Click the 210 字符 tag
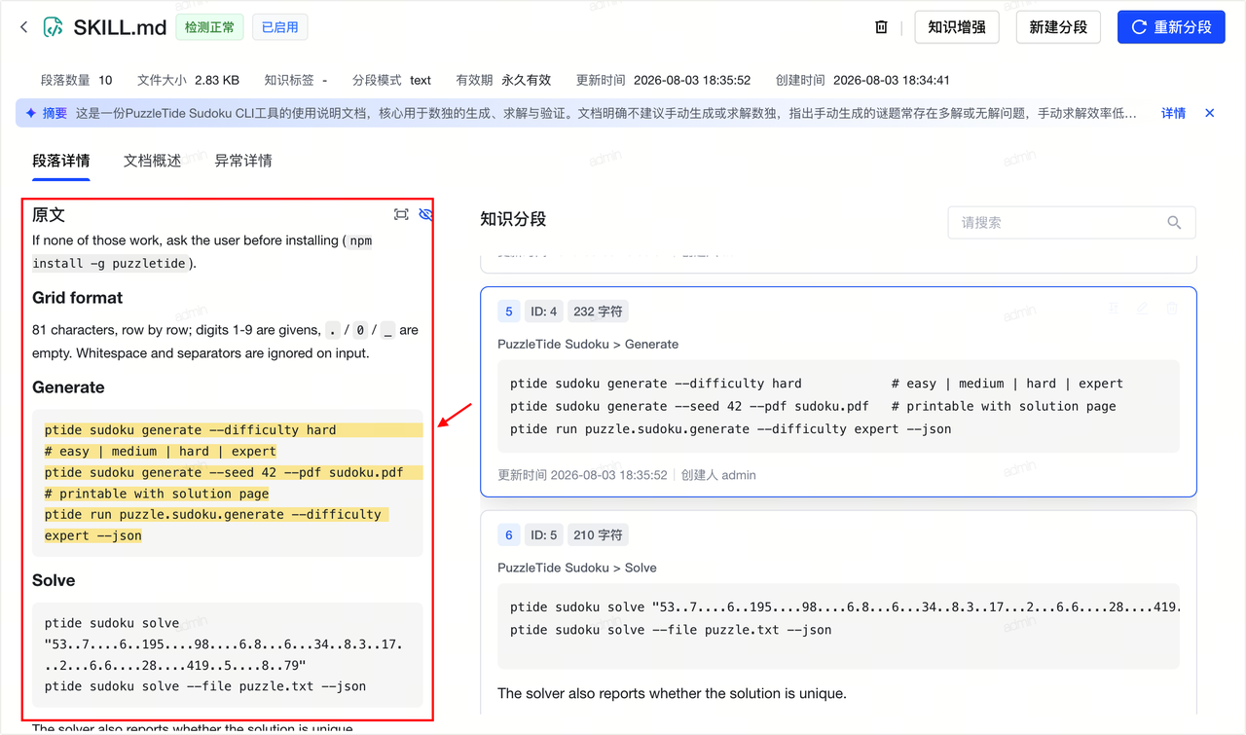 [x=598, y=534]
